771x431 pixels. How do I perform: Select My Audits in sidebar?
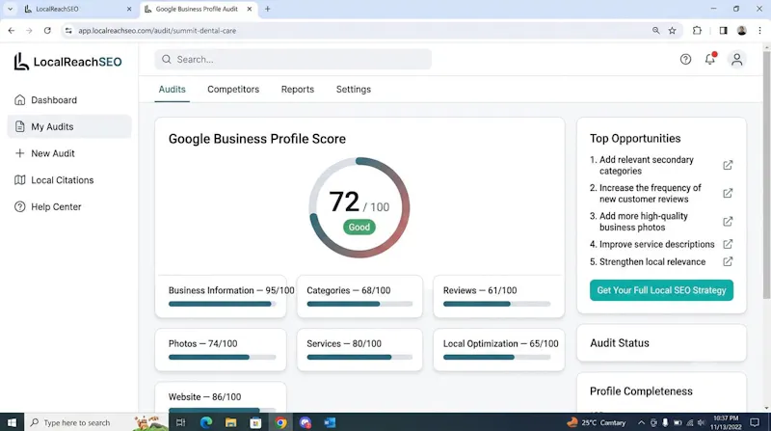click(69, 126)
